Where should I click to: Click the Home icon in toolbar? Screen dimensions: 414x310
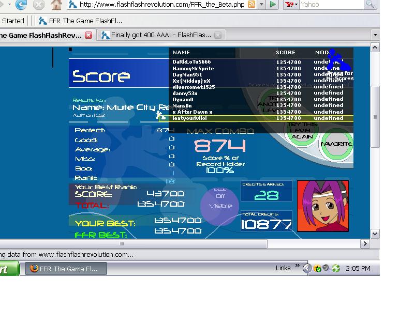pos(56,5)
